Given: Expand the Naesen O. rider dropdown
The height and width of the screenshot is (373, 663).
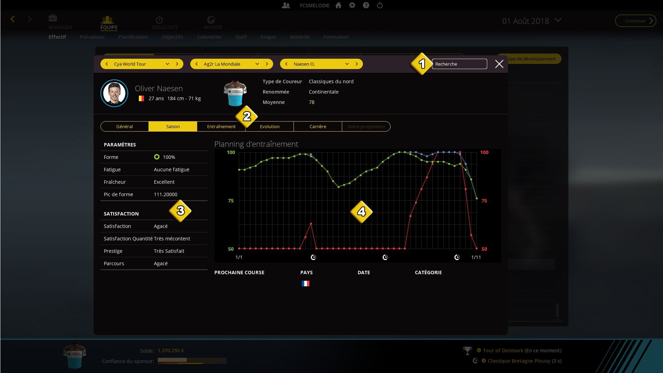Looking at the screenshot, I should click(x=347, y=64).
